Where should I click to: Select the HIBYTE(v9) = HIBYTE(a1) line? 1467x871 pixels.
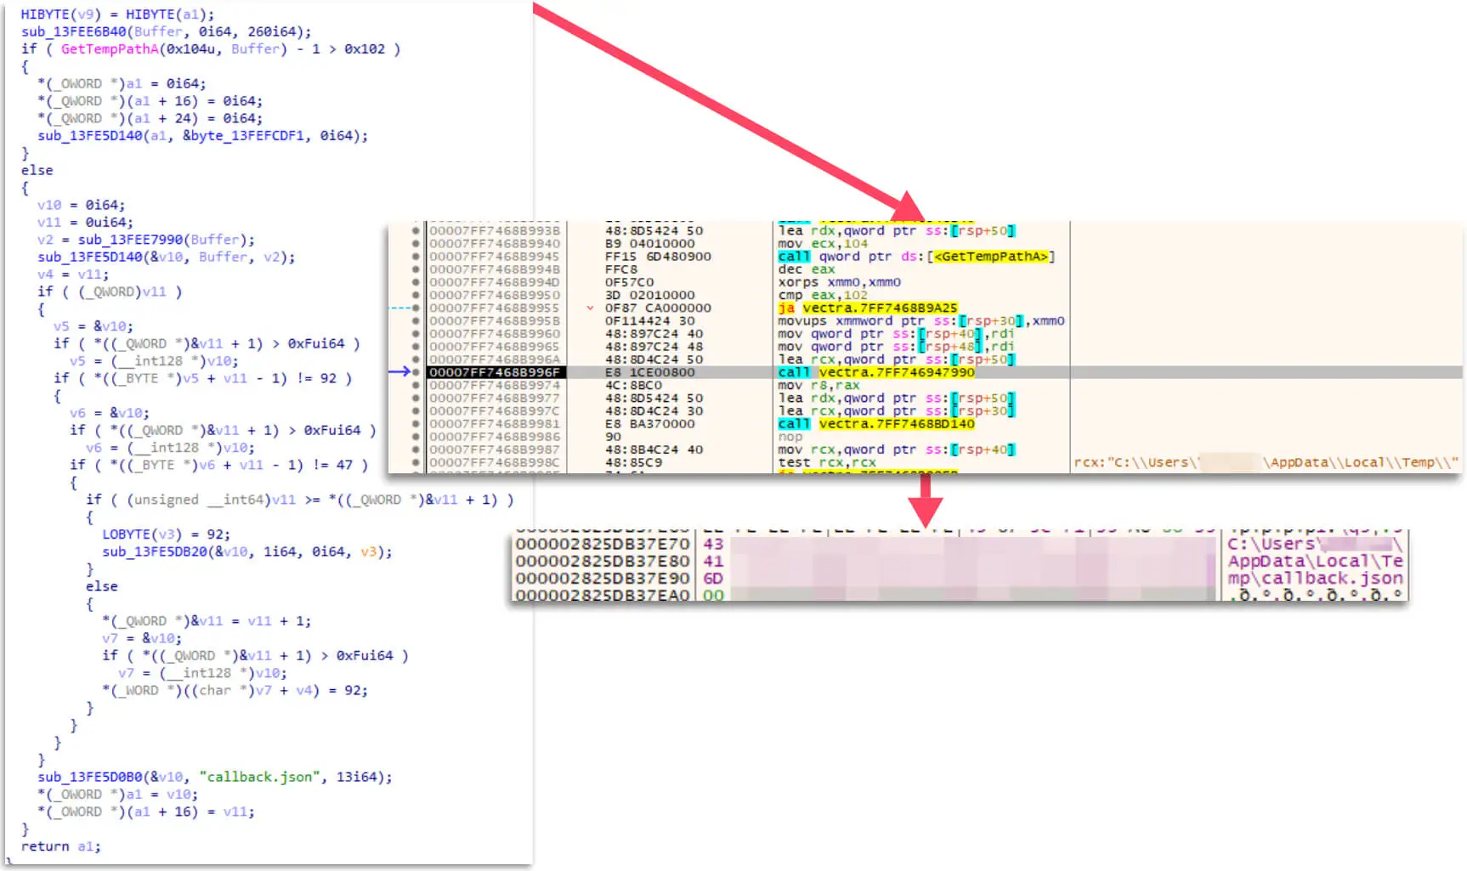[117, 14]
